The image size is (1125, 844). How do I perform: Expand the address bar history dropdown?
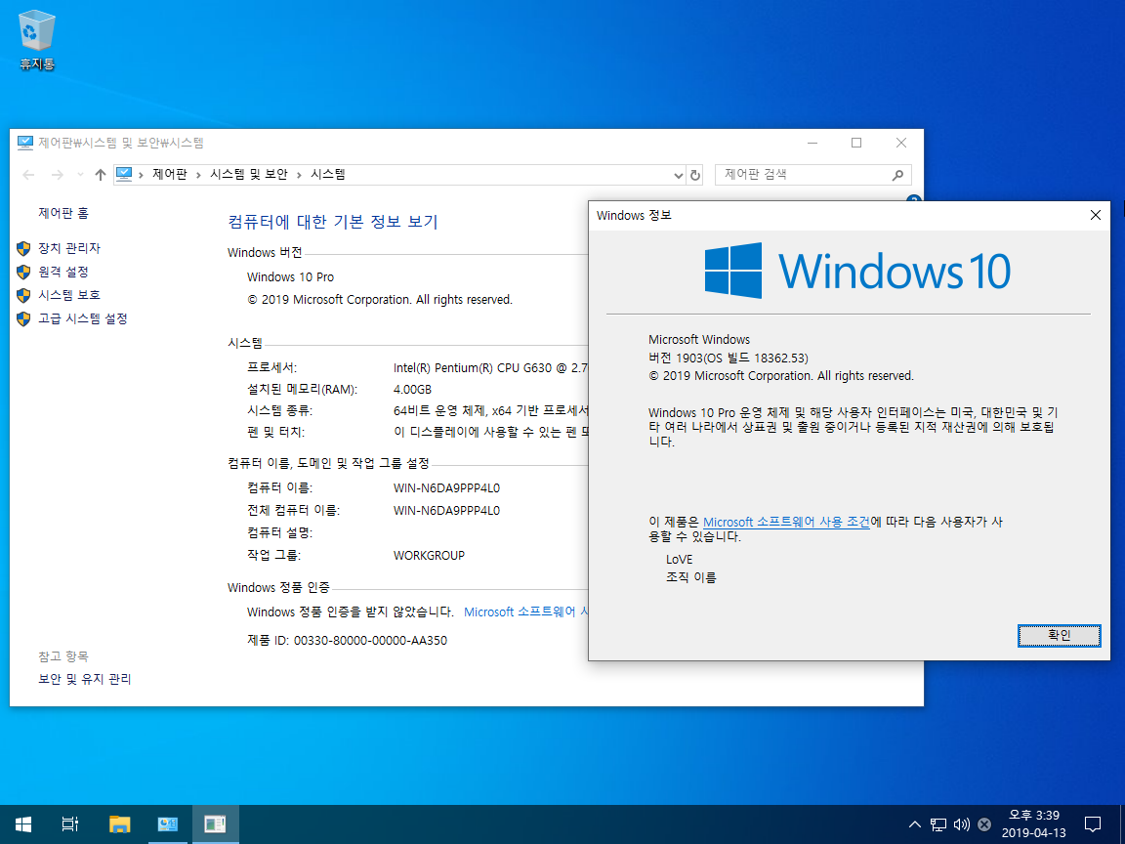(678, 175)
